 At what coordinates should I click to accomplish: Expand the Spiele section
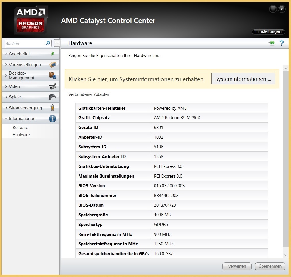click(6, 97)
